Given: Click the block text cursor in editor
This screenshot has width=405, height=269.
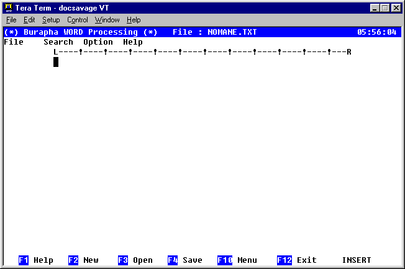Looking at the screenshot, I should 56,62.
